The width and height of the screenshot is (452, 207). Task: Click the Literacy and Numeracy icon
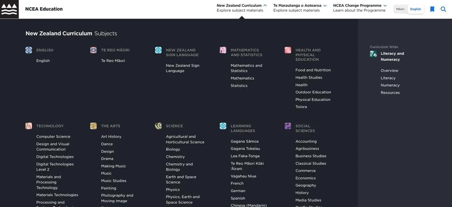373,54
